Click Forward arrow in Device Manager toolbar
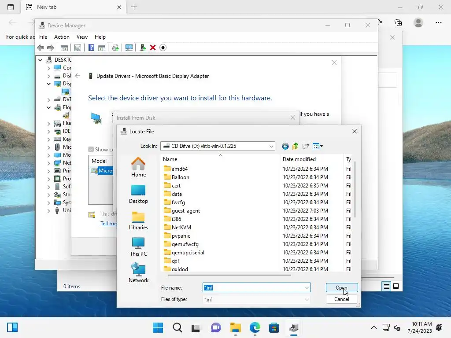451x338 pixels. (51, 48)
